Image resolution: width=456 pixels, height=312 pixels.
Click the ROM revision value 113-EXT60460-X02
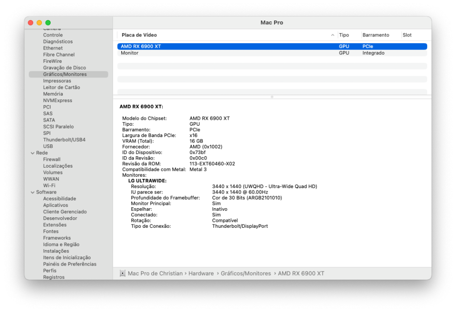point(212,164)
